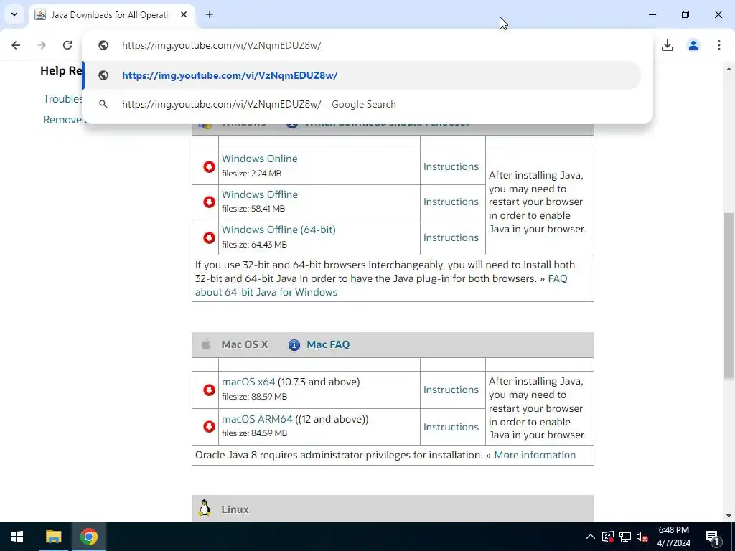Open the macOS x64 download link
Viewport: 735px width, 551px height.
(x=248, y=382)
